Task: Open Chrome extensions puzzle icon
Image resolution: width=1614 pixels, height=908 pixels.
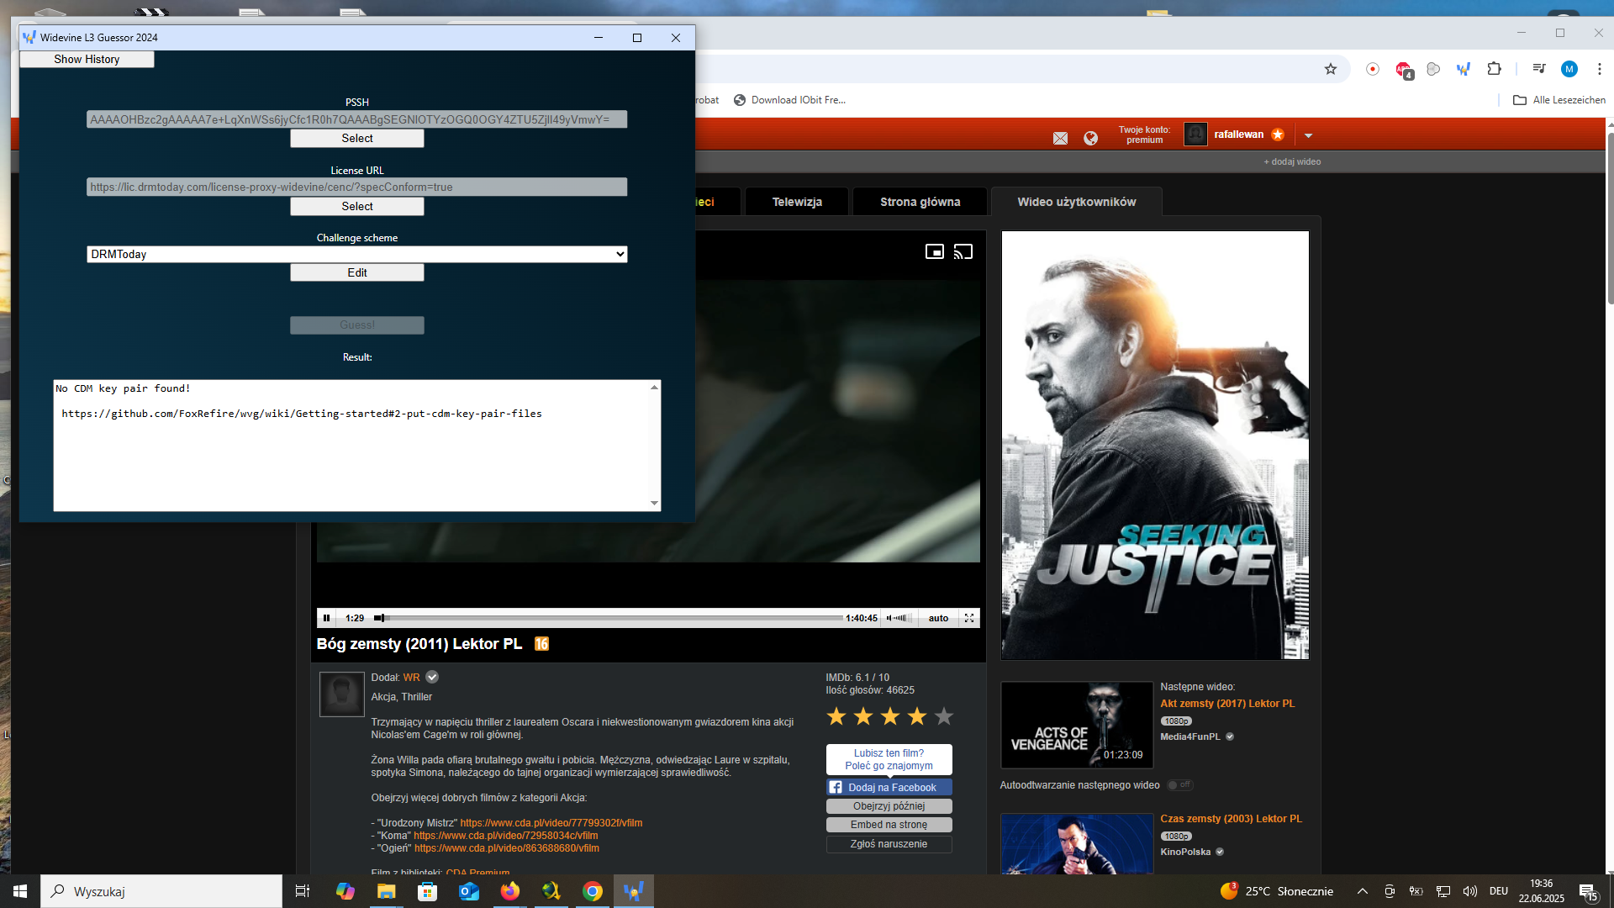Action: pyautogui.click(x=1494, y=69)
